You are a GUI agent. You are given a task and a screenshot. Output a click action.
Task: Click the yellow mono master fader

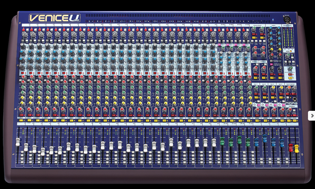point(296,149)
